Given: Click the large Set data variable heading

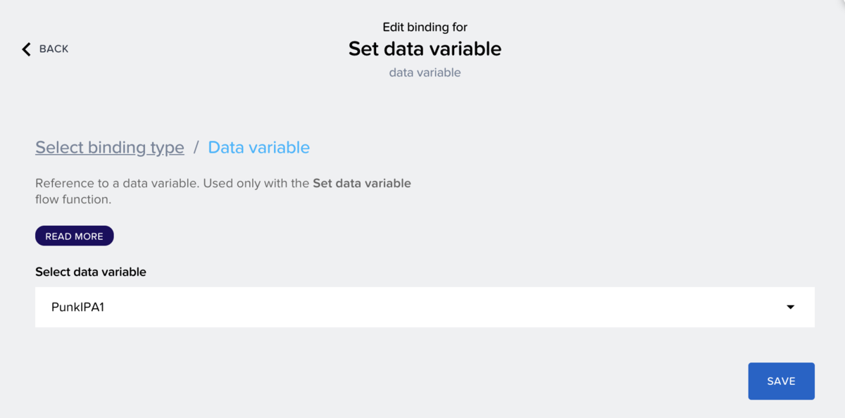Looking at the screenshot, I should tap(425, 49).
